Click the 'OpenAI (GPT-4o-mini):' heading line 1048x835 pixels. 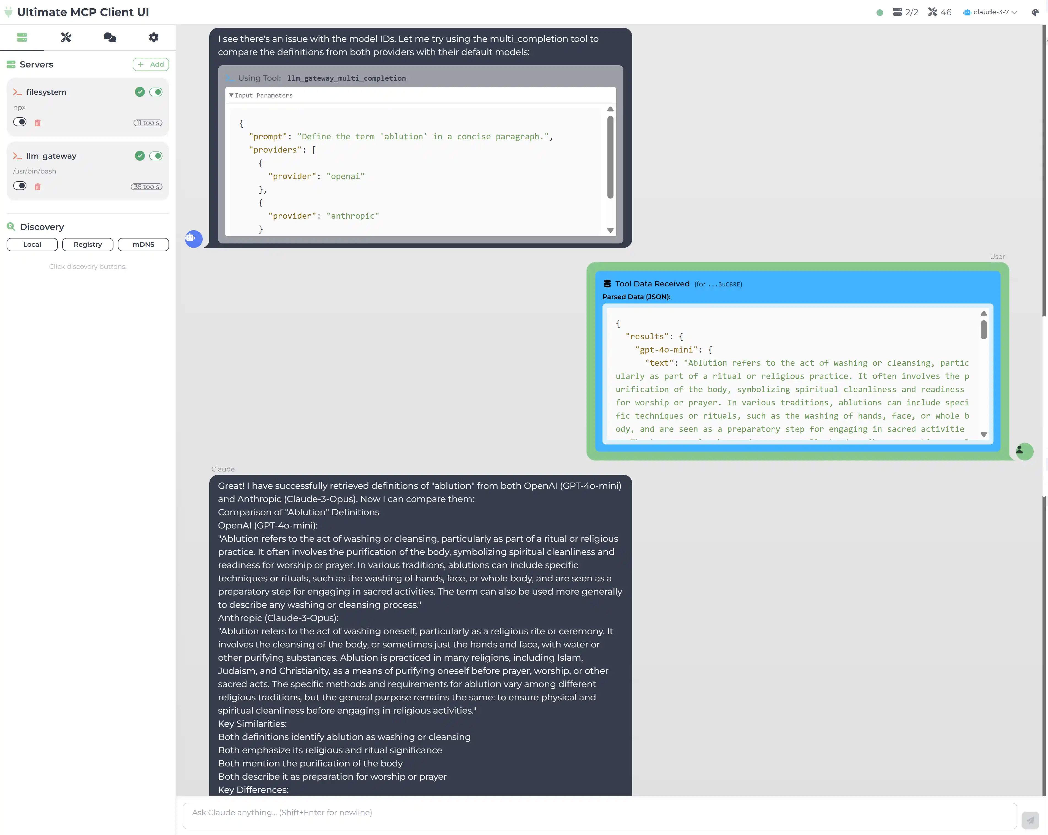point(268,525)
